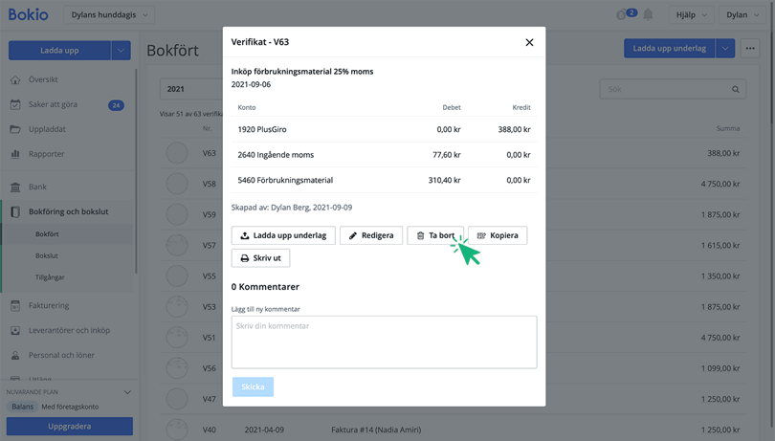The width and height of the screenshot is (775, 441).
Task: Open the Dylans hunddagis company dropdown
Action: pos(112,15)
